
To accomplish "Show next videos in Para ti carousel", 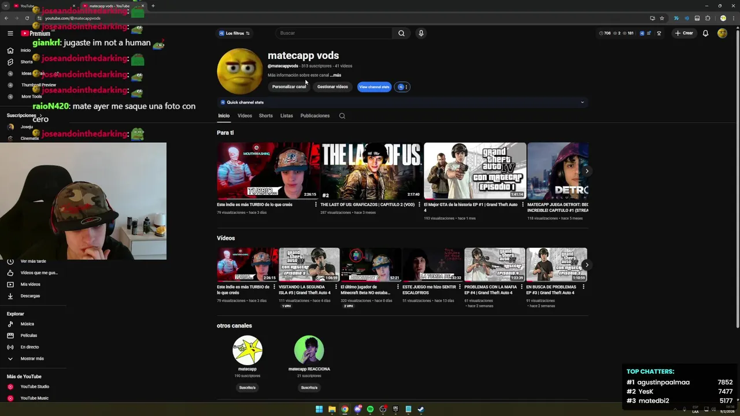I will (587, 171).
